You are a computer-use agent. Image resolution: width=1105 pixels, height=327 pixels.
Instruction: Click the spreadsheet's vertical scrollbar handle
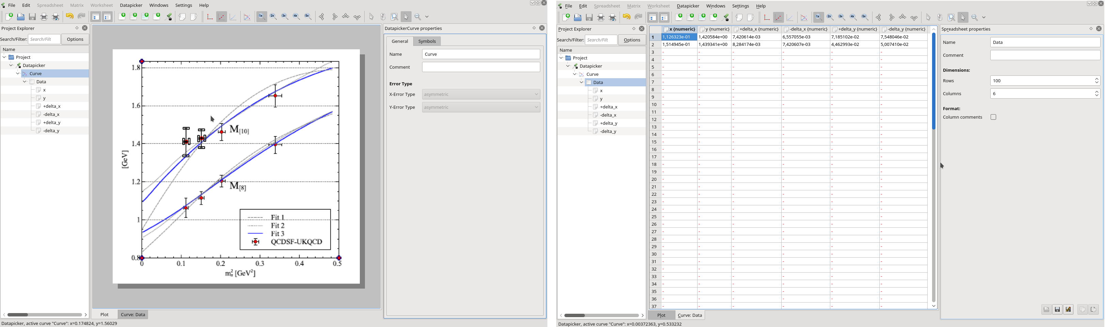pos(933,82)
